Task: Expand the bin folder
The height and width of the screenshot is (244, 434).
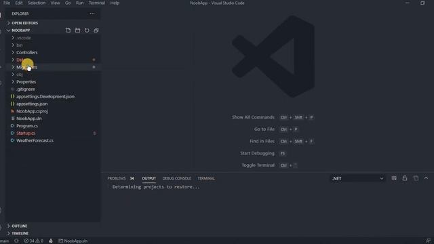Action: [x=53, y=45]
